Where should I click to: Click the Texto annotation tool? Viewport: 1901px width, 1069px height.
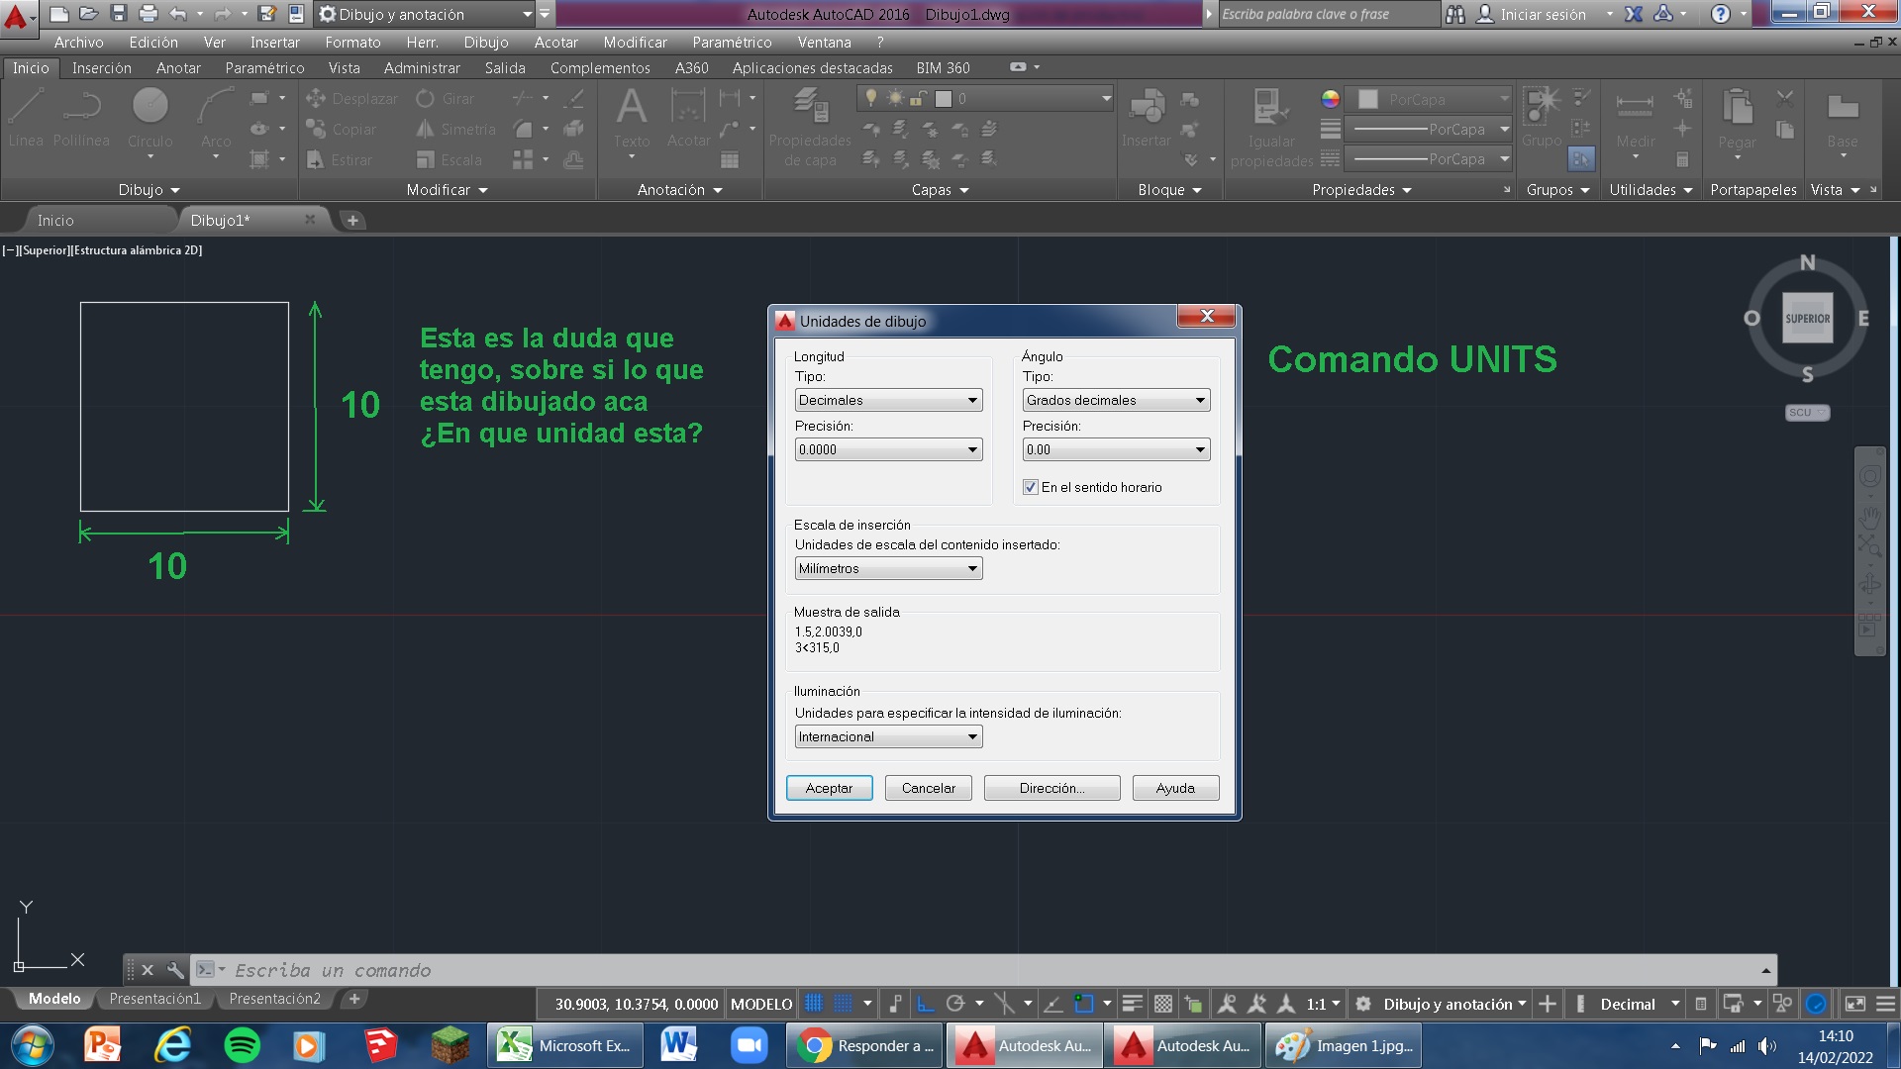[x=632, y=107]
